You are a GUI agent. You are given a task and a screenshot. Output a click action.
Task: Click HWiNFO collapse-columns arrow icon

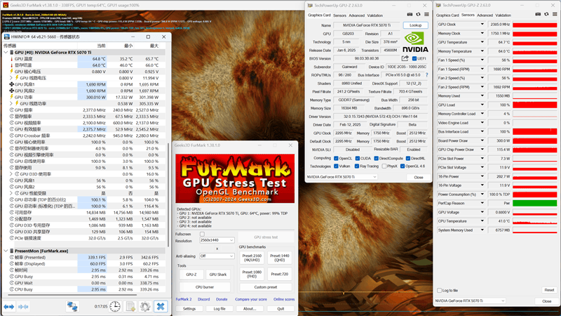pyautogui.click(x=23, y=307)
